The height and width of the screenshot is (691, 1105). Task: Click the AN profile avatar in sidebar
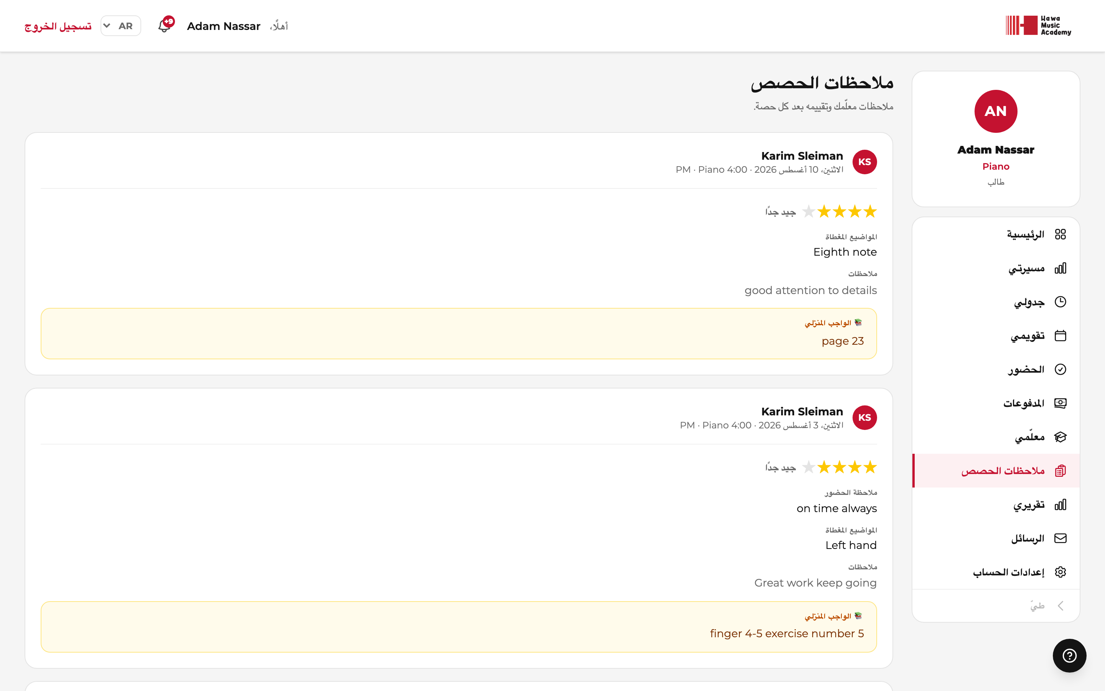pyautogui.click(x=995, y=111)
